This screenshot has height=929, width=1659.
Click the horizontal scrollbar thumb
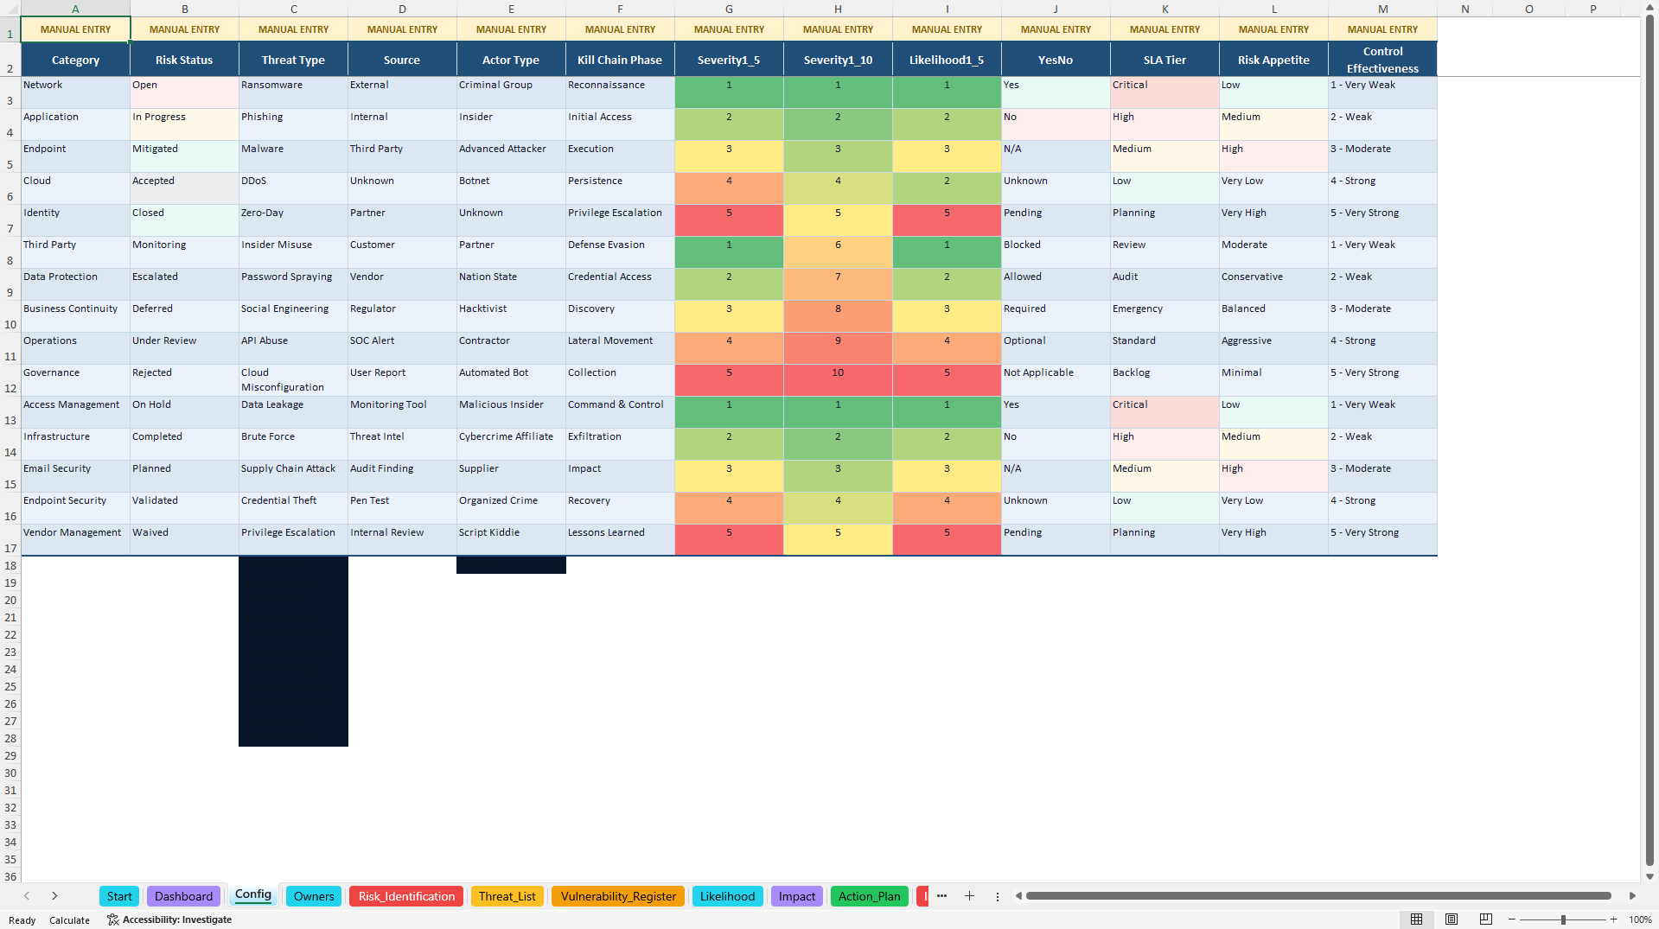[x=1318, y=896]
